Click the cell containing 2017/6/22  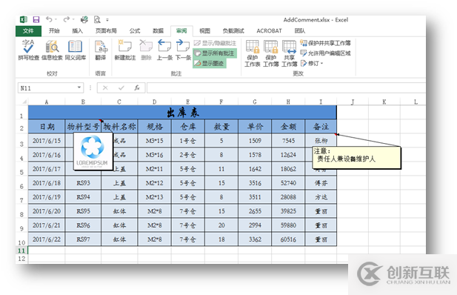(x=47, y=239)
